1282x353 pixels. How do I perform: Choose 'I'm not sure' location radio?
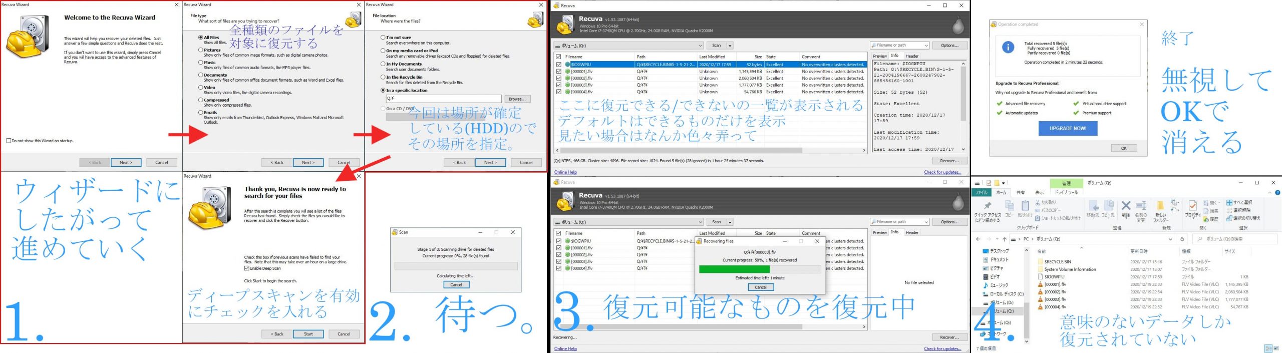pos(383,37)
